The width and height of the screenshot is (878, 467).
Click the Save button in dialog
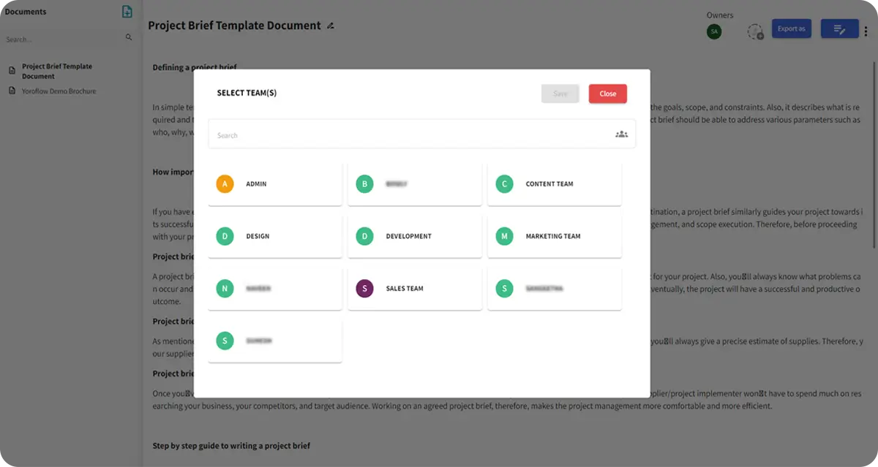560,94
